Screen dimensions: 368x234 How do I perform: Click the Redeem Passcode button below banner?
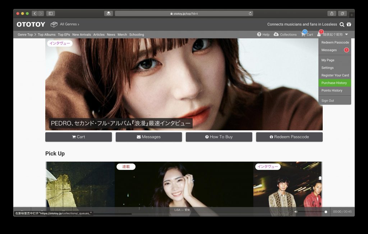tap(289, 137)
